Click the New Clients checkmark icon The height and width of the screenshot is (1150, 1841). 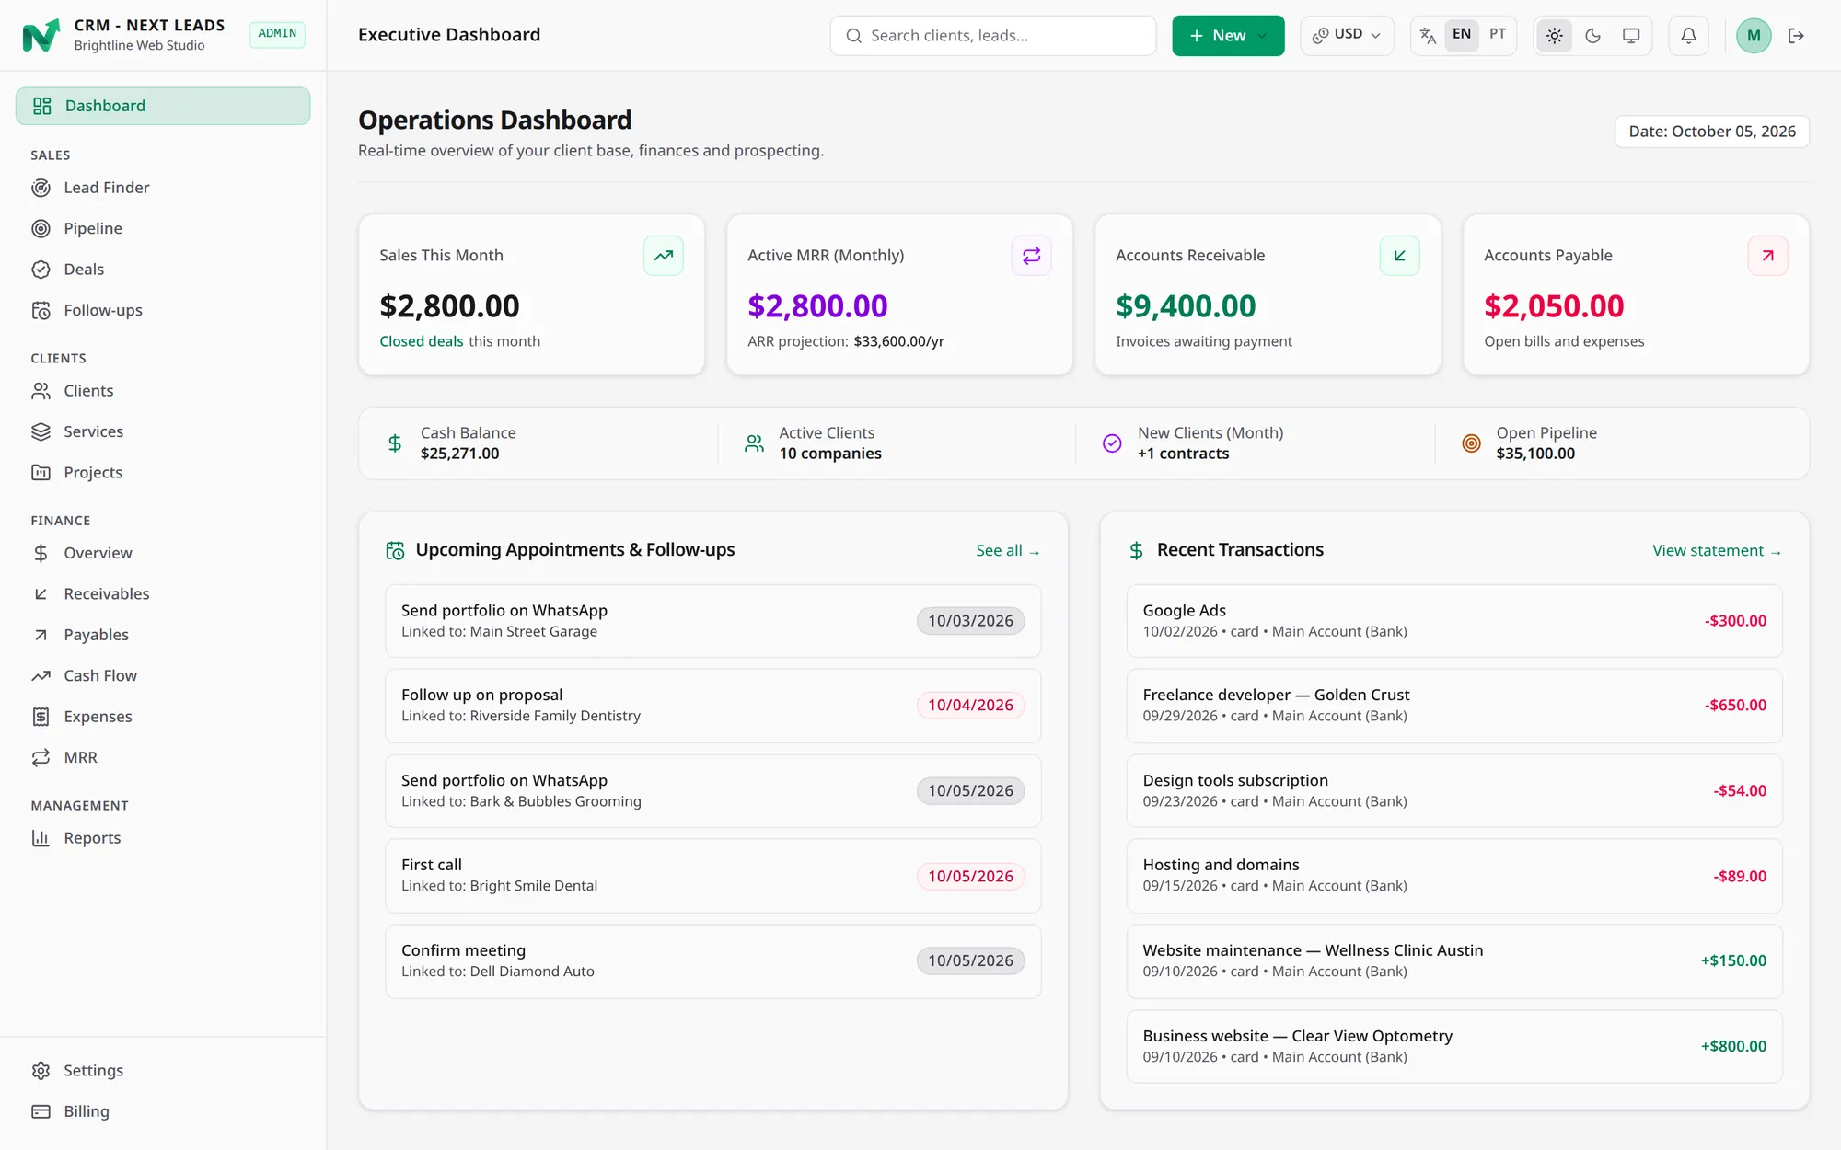pos(1112,443)
